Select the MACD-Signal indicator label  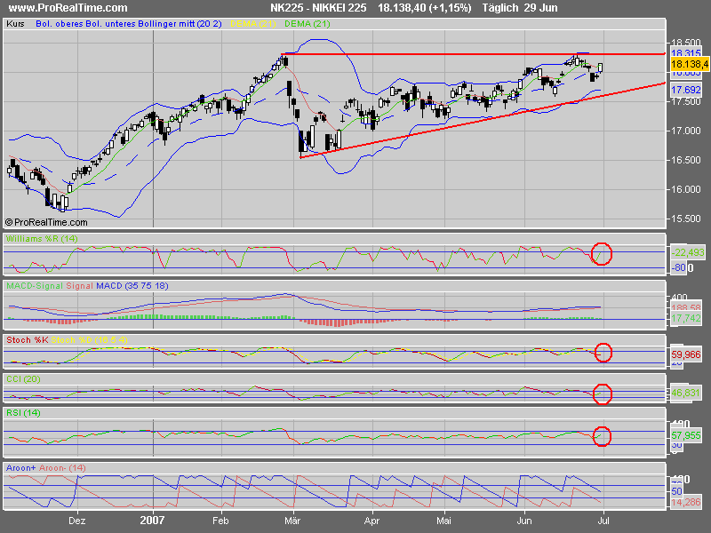click(34, 286)
